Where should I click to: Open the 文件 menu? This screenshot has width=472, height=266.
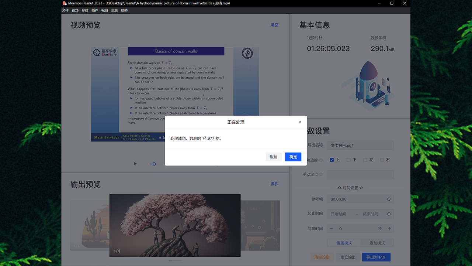click(65, 10)
